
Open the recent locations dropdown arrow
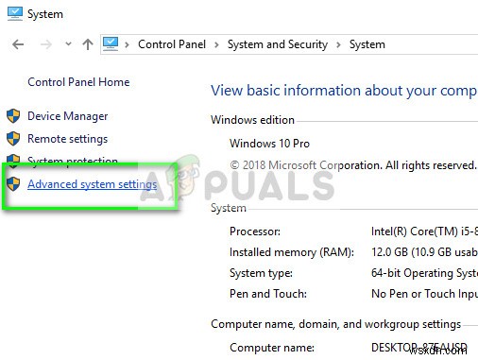click(x=68, y=44)
